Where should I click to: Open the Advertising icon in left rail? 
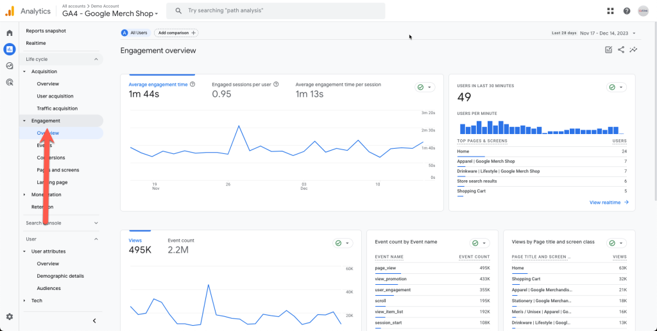pyautogui.click(x=9, y=82)
